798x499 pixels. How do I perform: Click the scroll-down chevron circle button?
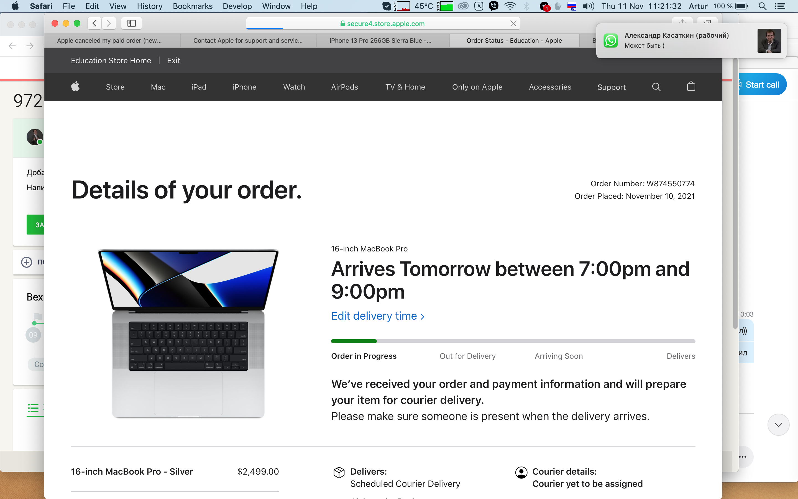point(778,425)
